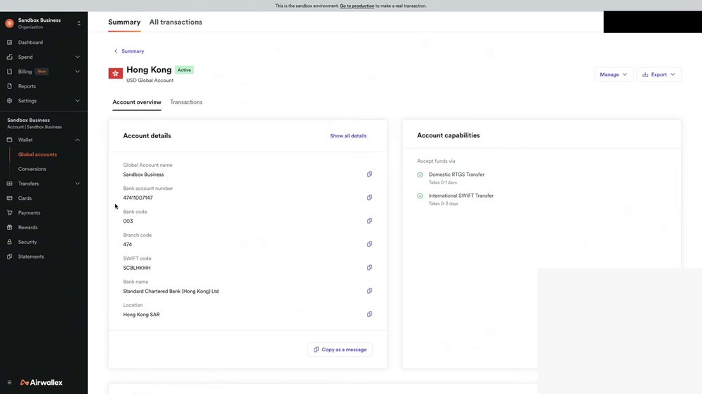Select the text Standard Chartered Bank (Hong Kong) Ltd
The width and height of the screenshot is (702, 394).
click(171, 291)
